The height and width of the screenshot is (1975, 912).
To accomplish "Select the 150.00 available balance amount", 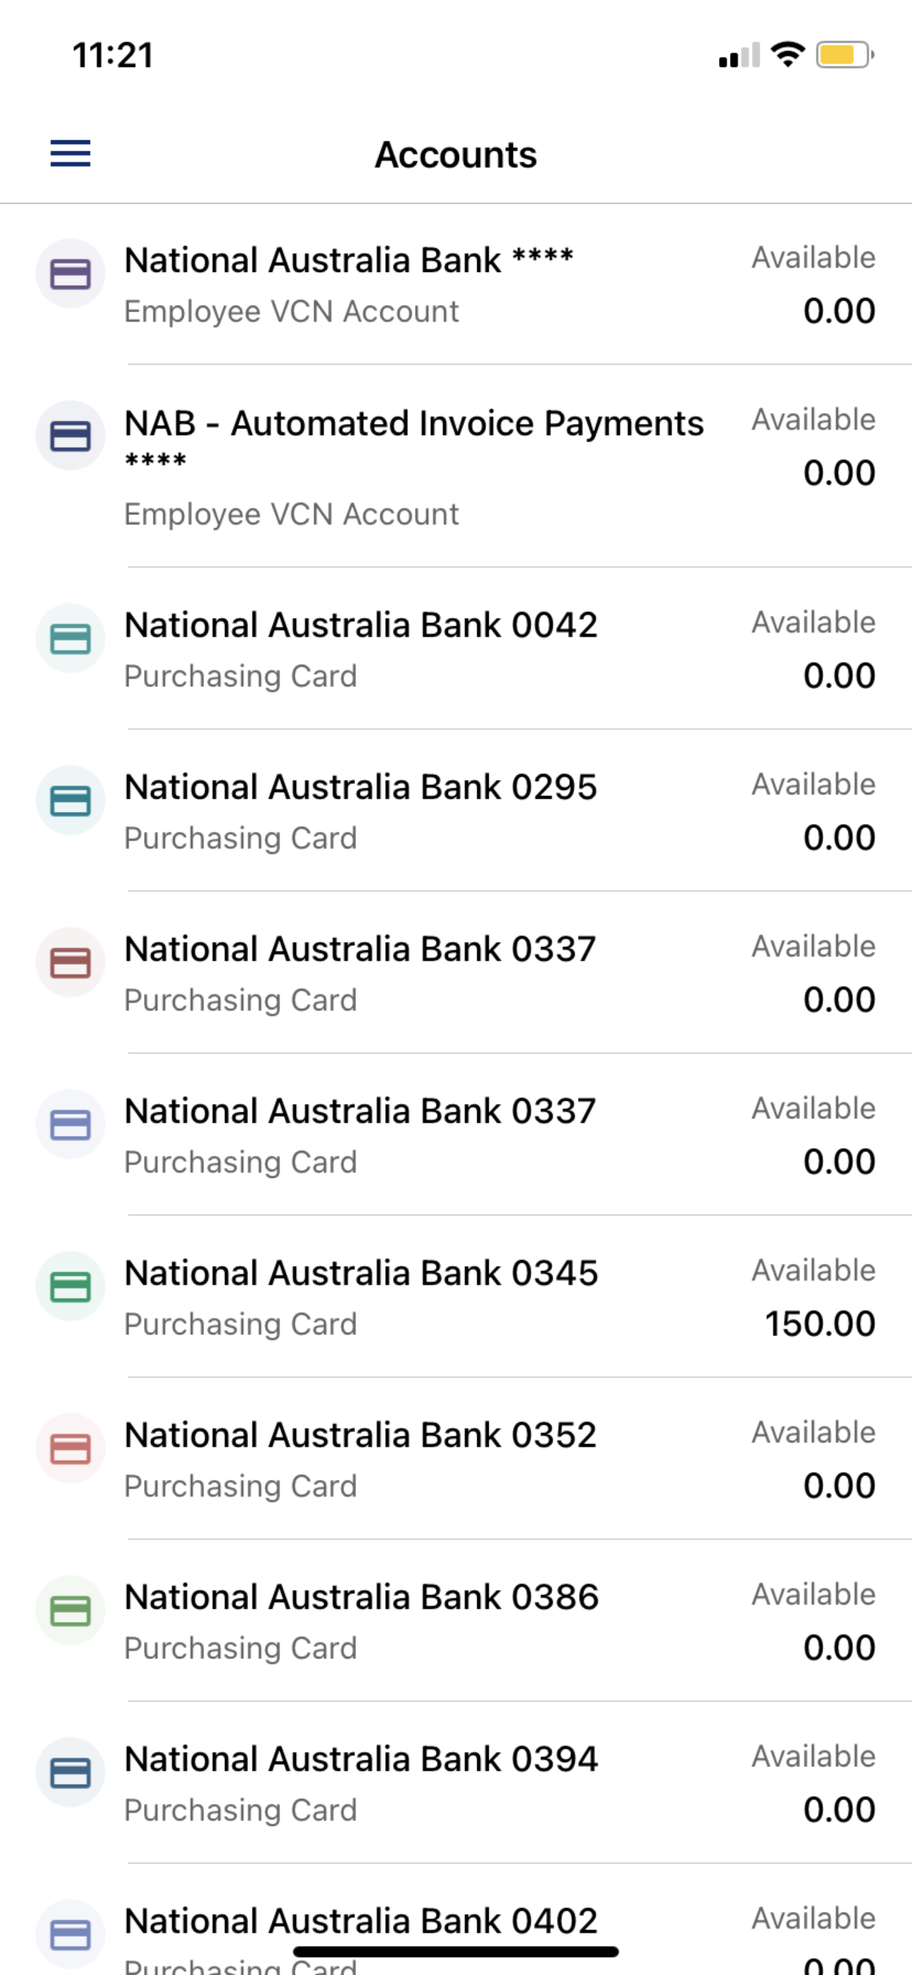I will (x=819, y=1324).
